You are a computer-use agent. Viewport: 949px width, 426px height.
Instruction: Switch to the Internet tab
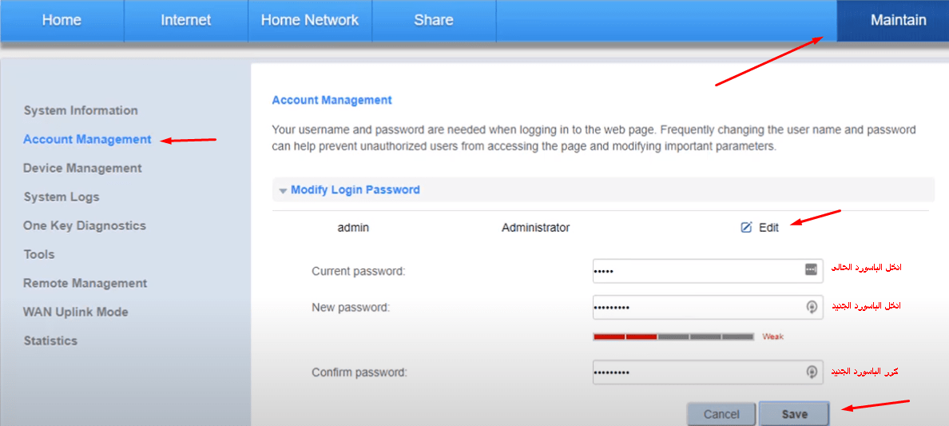185,21
